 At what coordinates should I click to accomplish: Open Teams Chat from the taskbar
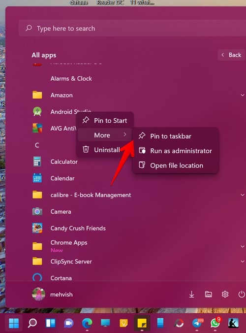pos(69,323)
